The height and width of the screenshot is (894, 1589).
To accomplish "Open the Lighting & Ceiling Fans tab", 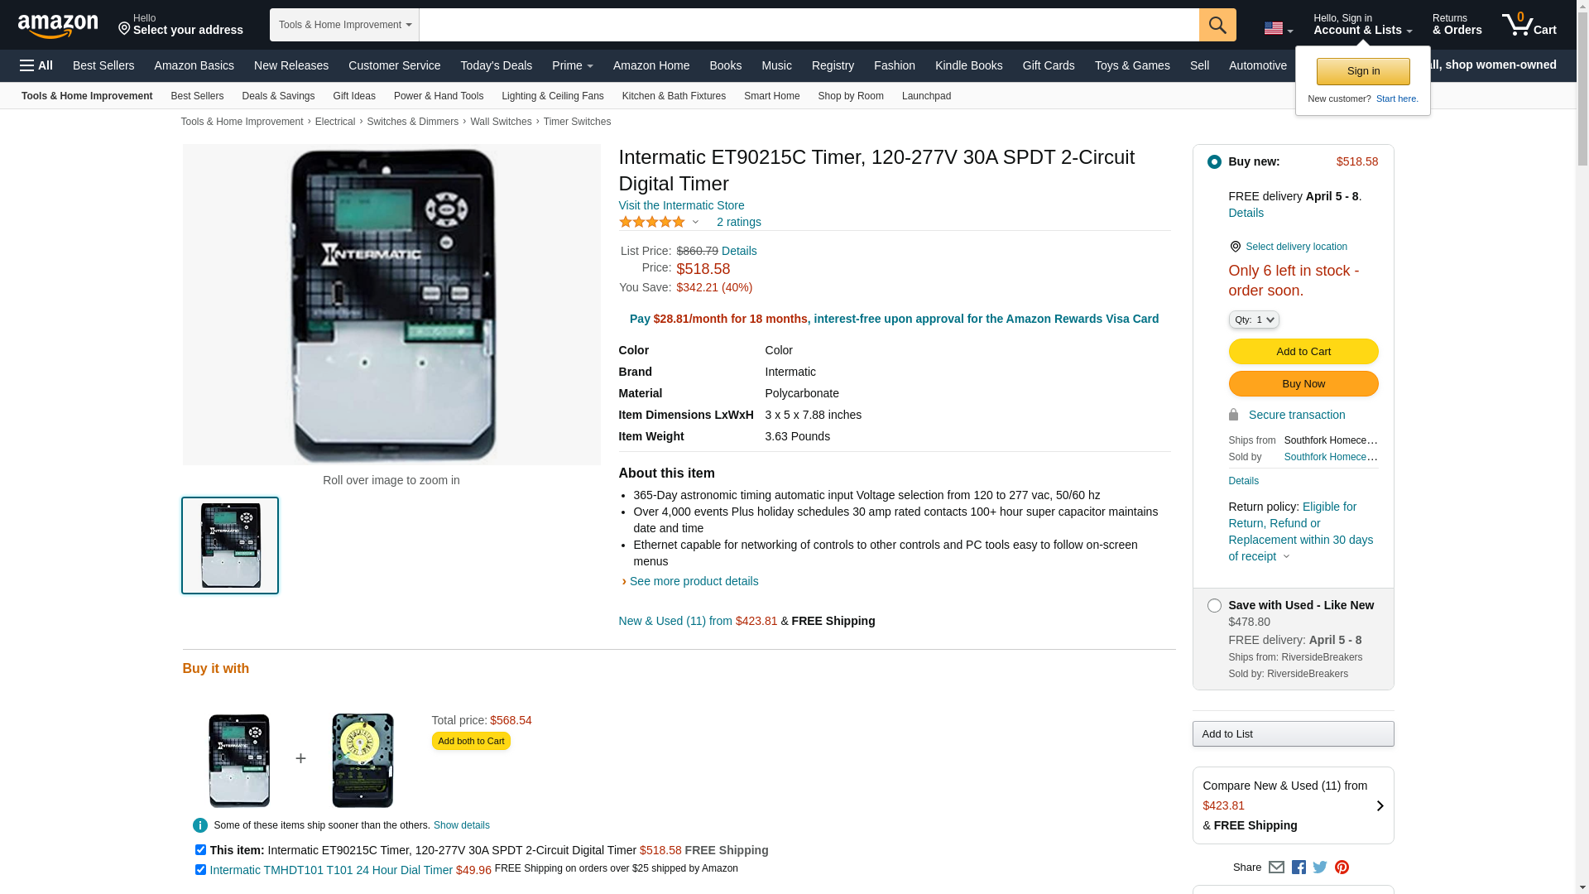I will pyautogui.click(x=553, y=96).
